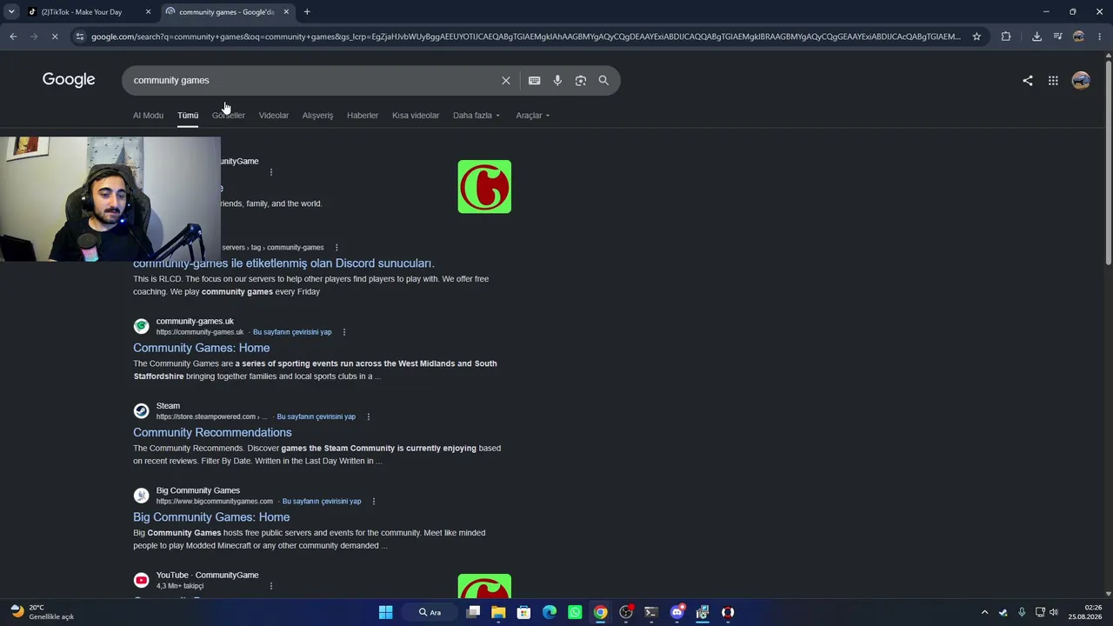Open the Big Community Games: Home link
Image resolution: width=1113 pixels, height=626 pixels.
coord(211,517)
